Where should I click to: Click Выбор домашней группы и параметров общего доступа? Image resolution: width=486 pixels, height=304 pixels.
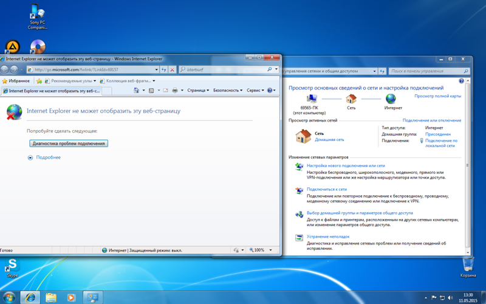360,213
